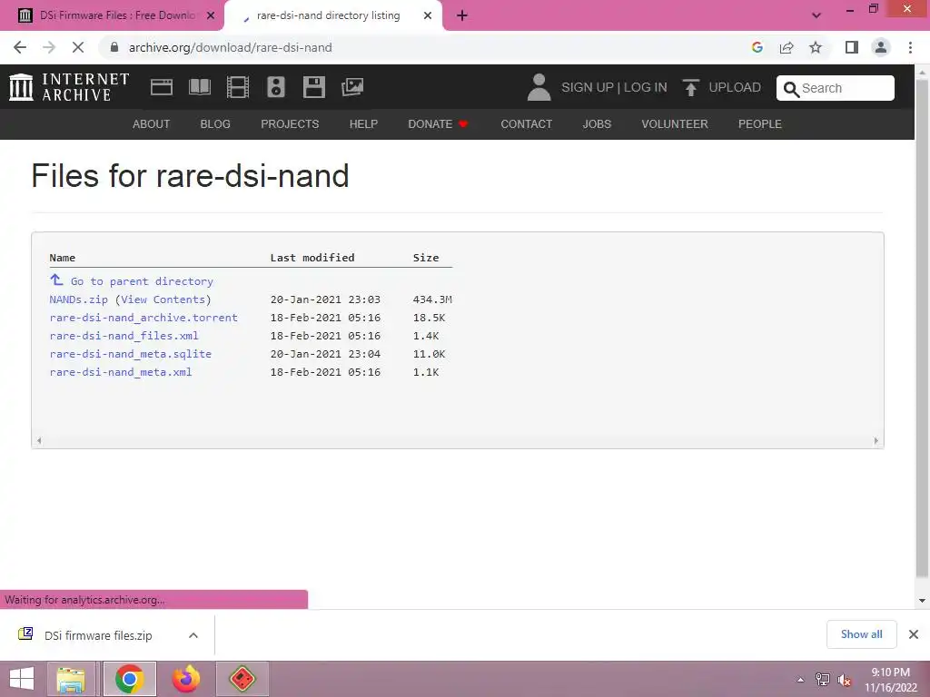Open the Audio speaker icon
The width and height of the screenshot is (930, 697).
(x=276, y=87)
